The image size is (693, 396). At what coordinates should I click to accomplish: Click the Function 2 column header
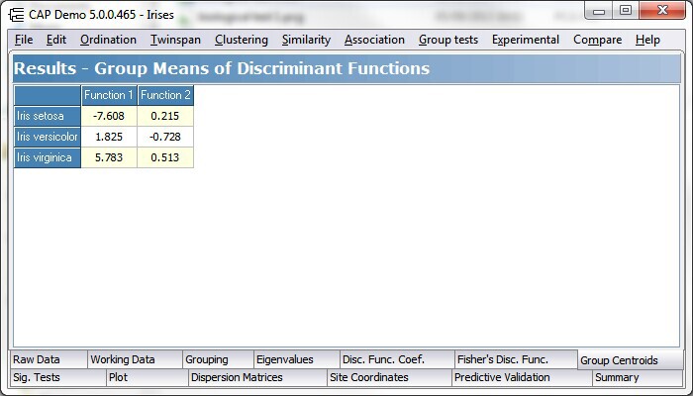tap(165, 95)
